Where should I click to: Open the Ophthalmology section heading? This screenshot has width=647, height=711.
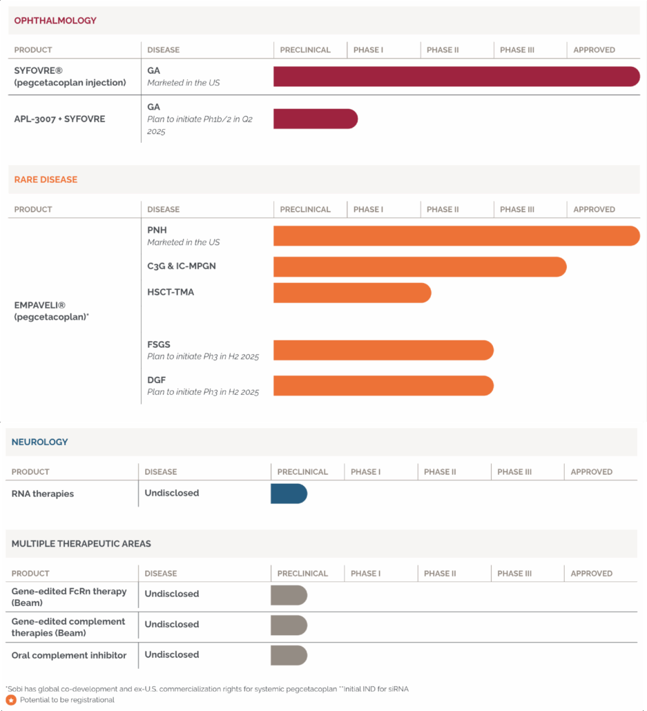55,21
